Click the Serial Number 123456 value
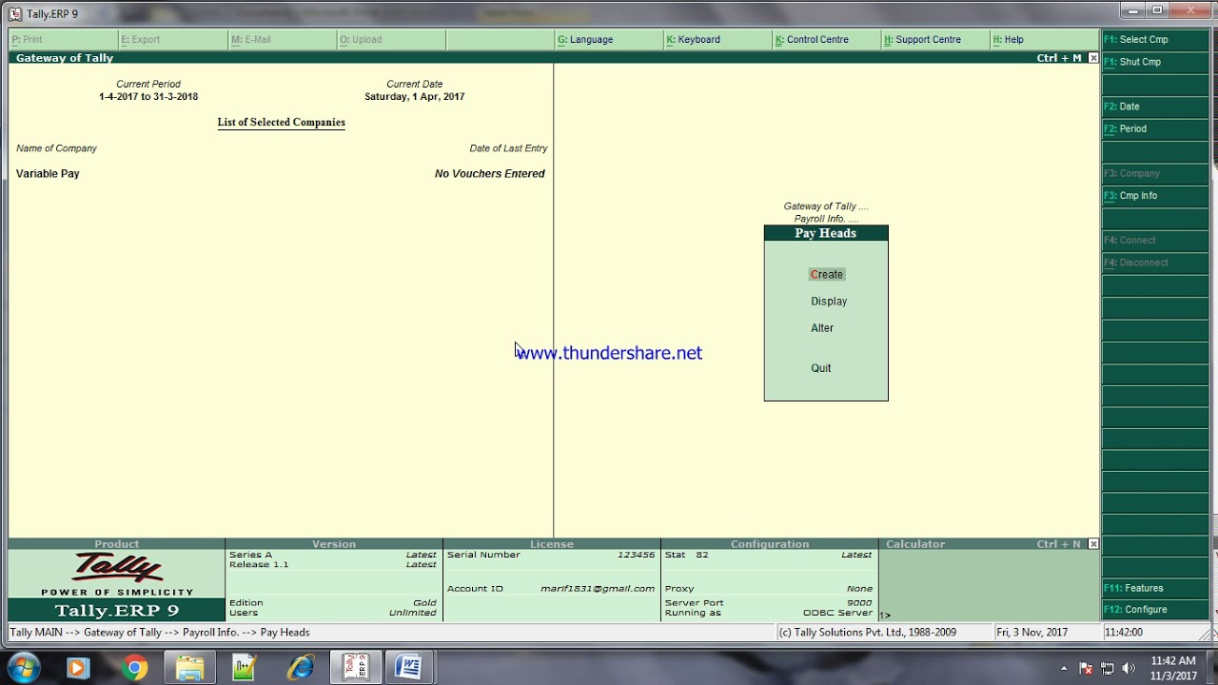The width and height of the screenshot is (1218, 685). 637,555
